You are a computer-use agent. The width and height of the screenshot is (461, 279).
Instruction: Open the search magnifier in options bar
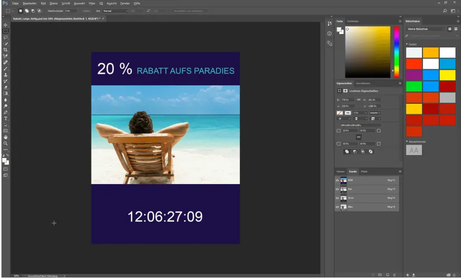[445, 11]
